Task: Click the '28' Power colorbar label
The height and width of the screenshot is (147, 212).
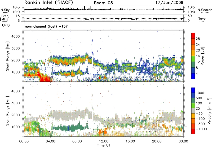Action: 198,39
